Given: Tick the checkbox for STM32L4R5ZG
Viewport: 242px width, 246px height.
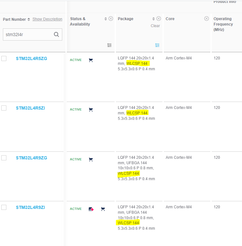Looking at the screenshot, I should click(4, 58).
